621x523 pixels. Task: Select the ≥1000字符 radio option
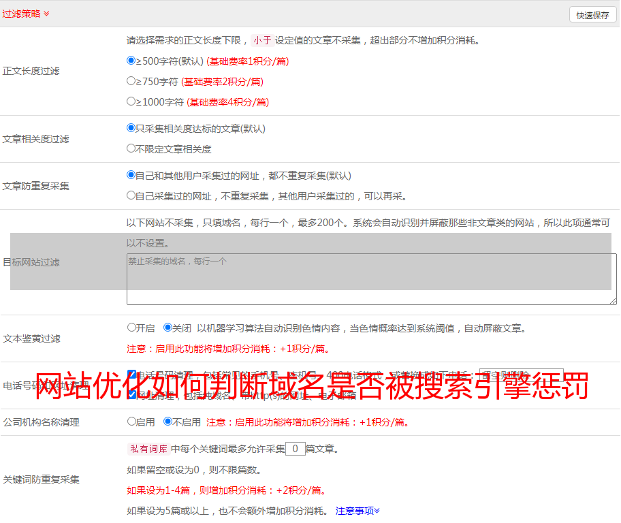click(131, 101)
